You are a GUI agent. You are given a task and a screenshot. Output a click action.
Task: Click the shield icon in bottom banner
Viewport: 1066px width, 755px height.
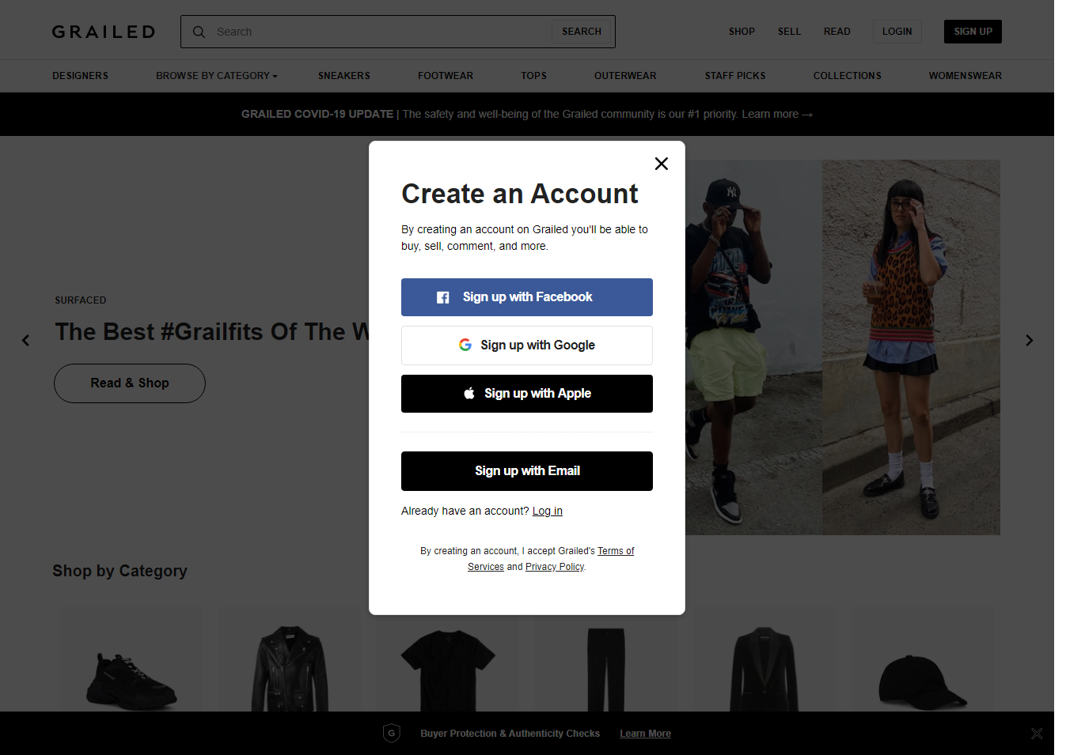click(x=391, y=733)
